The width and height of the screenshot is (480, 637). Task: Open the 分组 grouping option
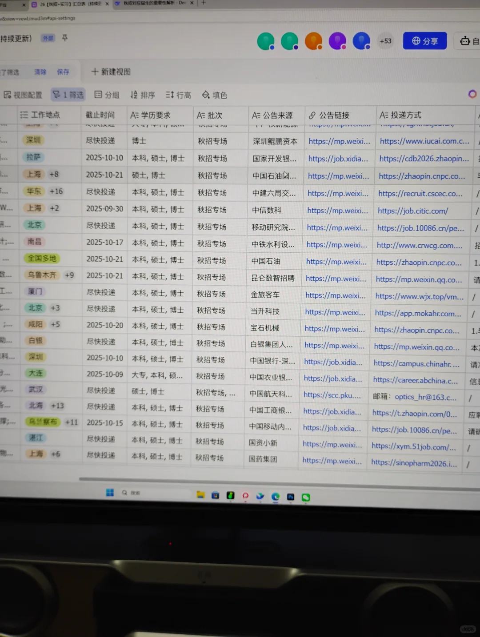(107, 95)
